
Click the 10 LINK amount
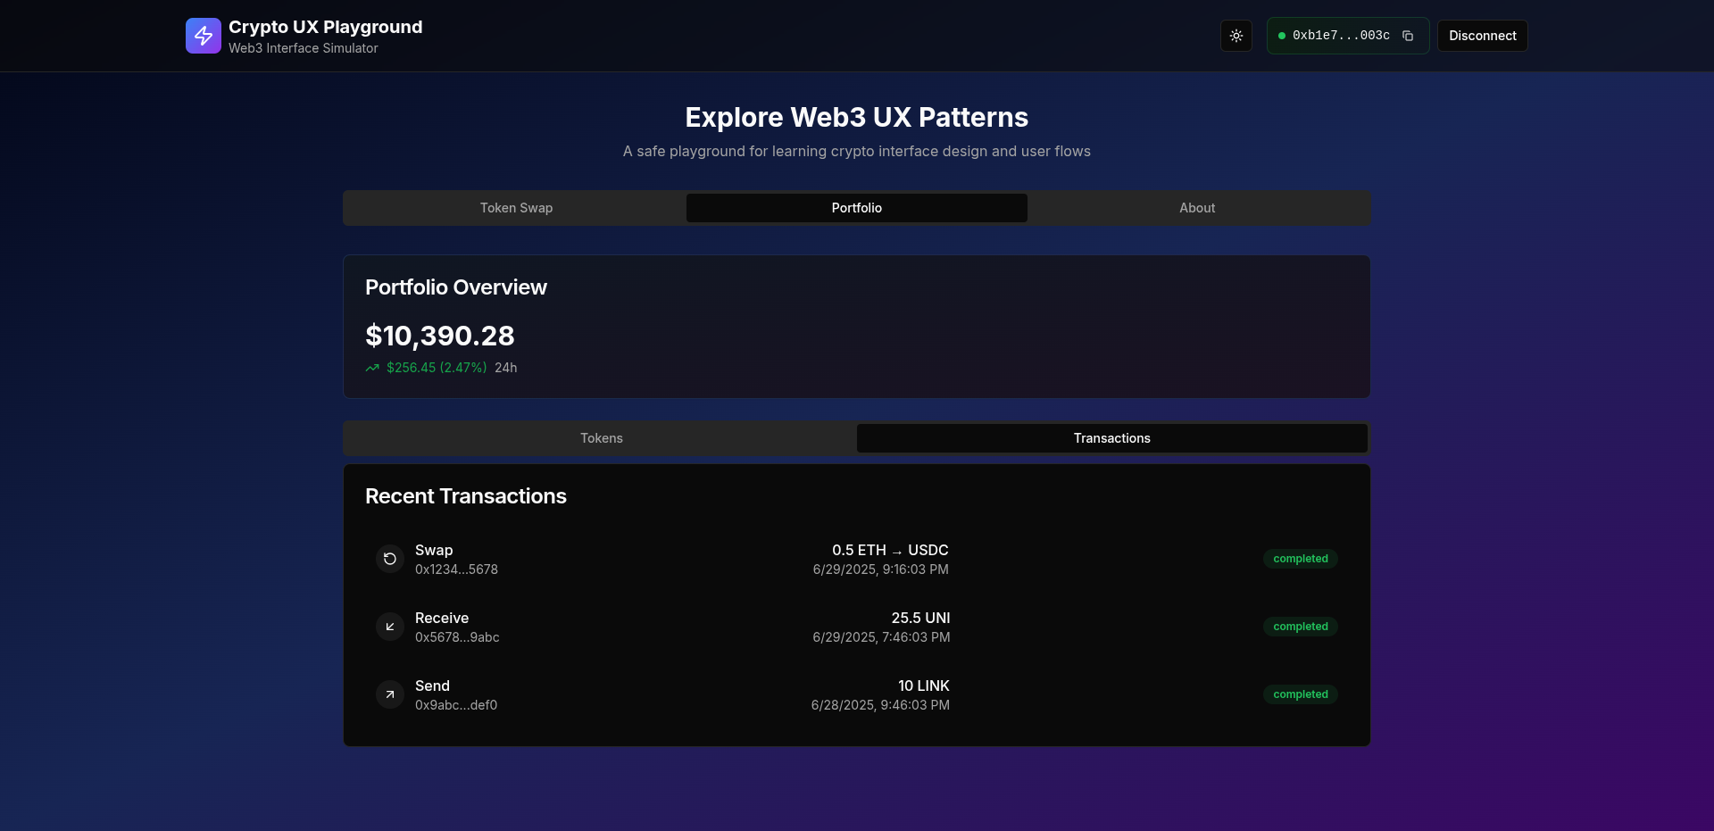pos(924,686)
